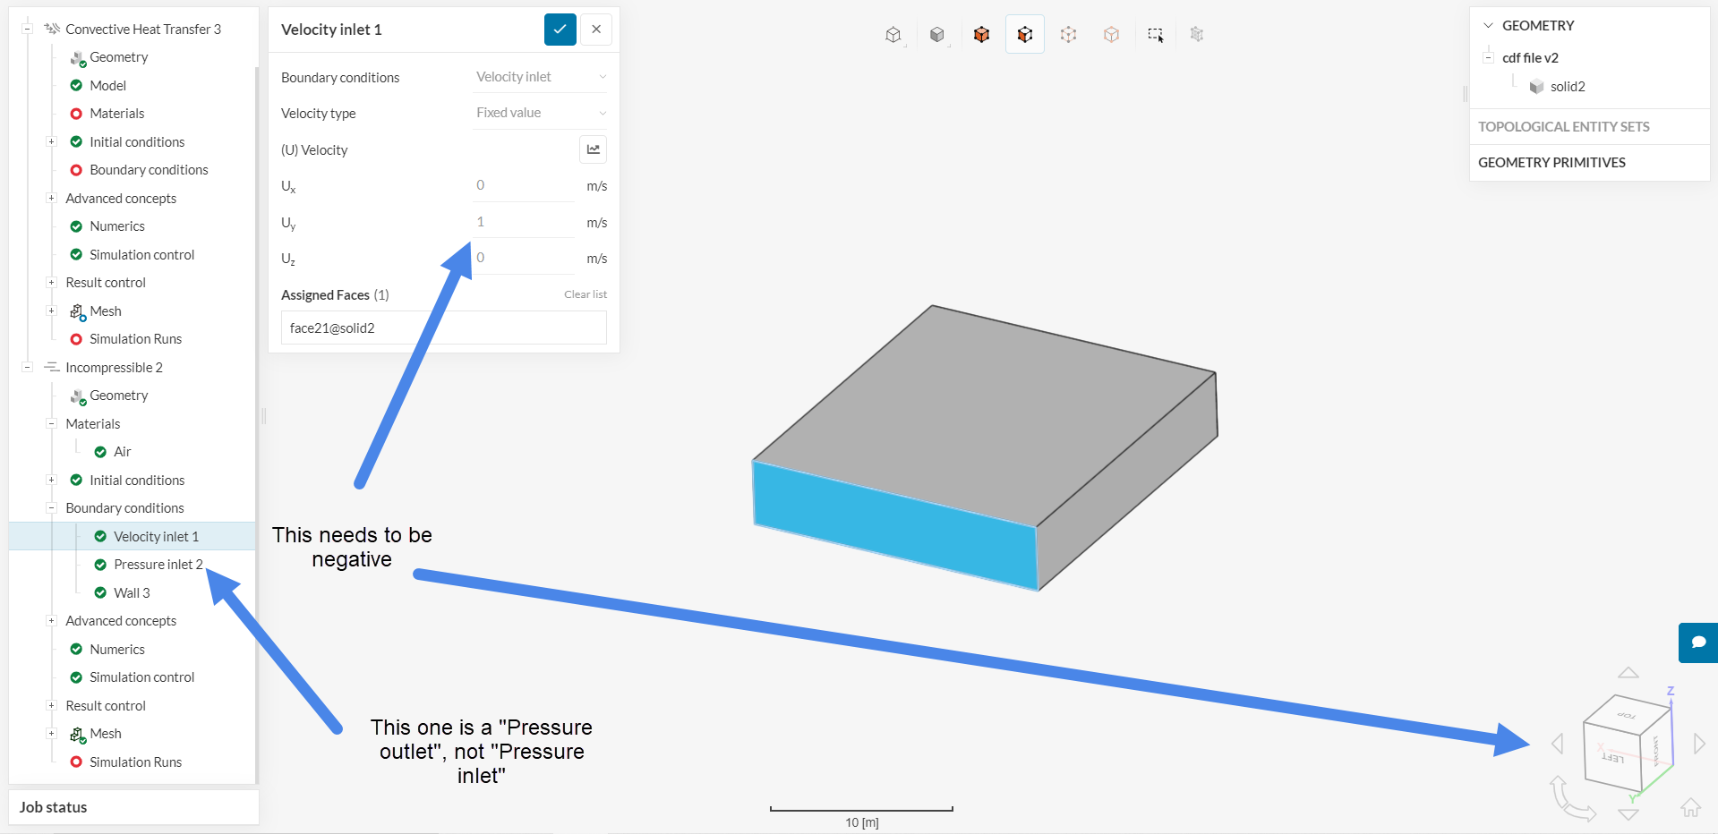Open Geometry under Incompressible 2
The height and width of the screenshot is (834, 1718).
118,396
